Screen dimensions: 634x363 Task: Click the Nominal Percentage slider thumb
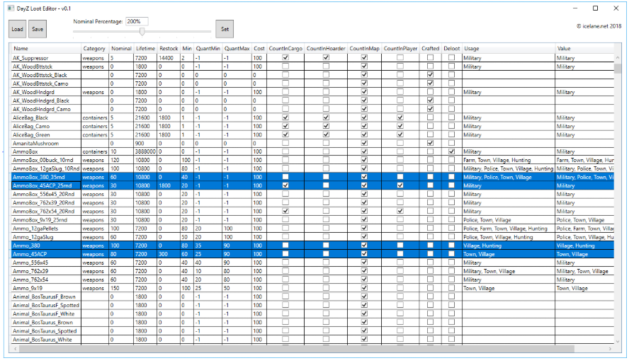click(x=142, y=32)
